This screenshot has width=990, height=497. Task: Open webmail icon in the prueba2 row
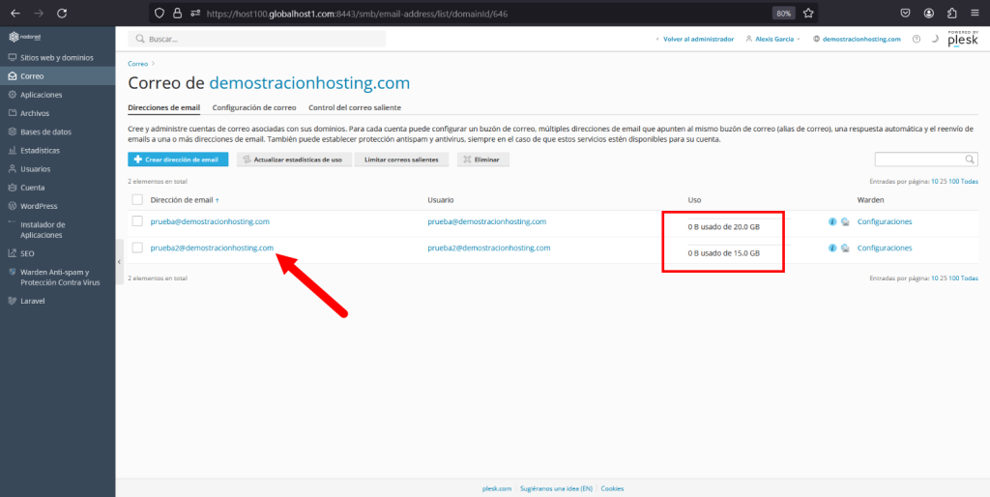point(845,248)
